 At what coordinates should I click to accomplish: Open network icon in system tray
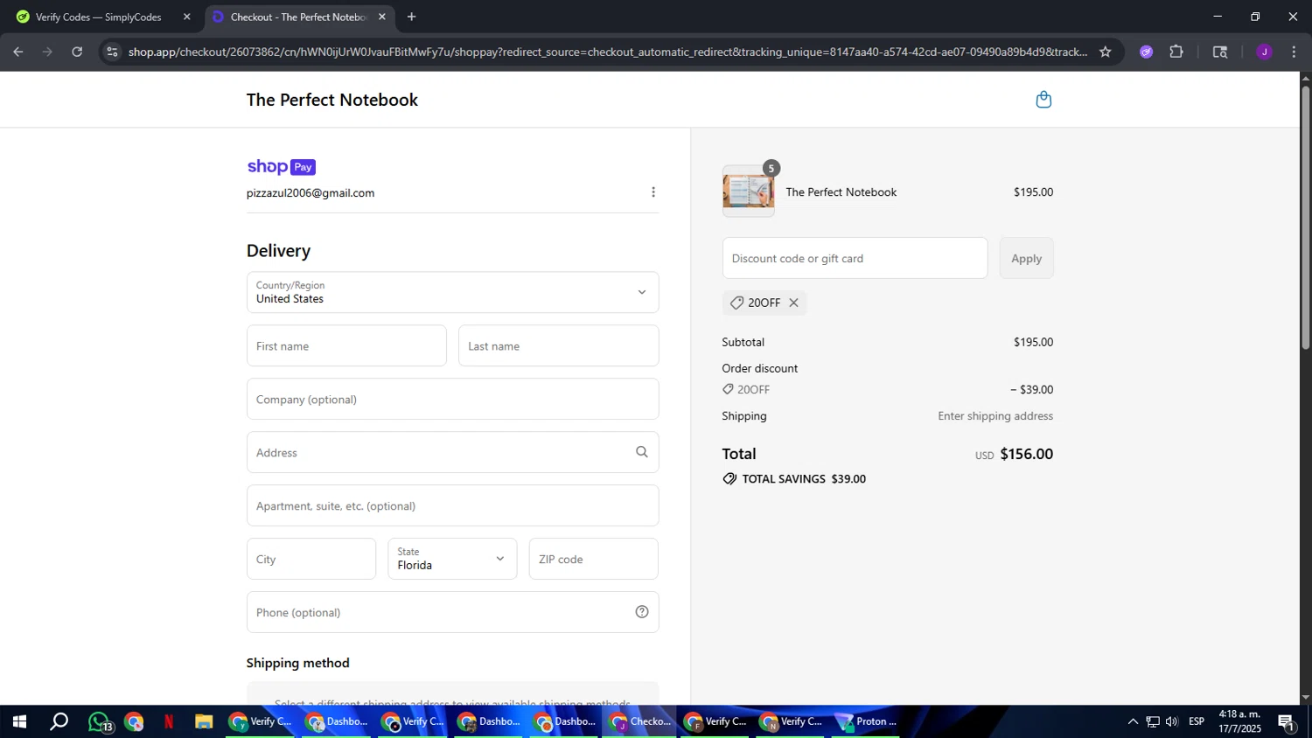(x=1153, y=721)
